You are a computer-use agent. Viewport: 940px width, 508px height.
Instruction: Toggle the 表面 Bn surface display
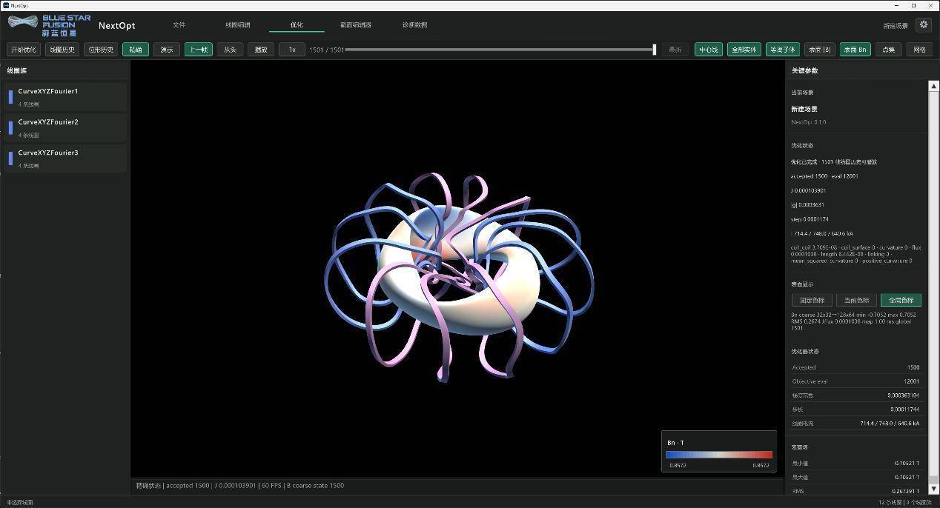(855, 50)
